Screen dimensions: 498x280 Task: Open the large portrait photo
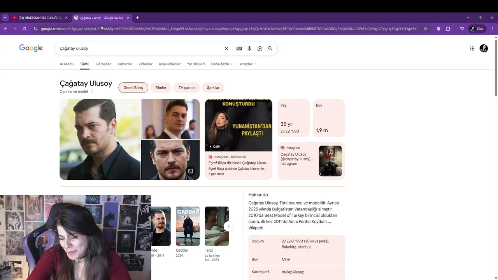(x=100, y=140)
